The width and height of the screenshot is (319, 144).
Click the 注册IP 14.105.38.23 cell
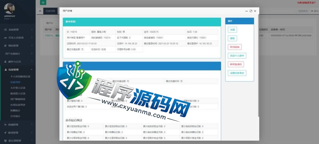pos(129,44)
